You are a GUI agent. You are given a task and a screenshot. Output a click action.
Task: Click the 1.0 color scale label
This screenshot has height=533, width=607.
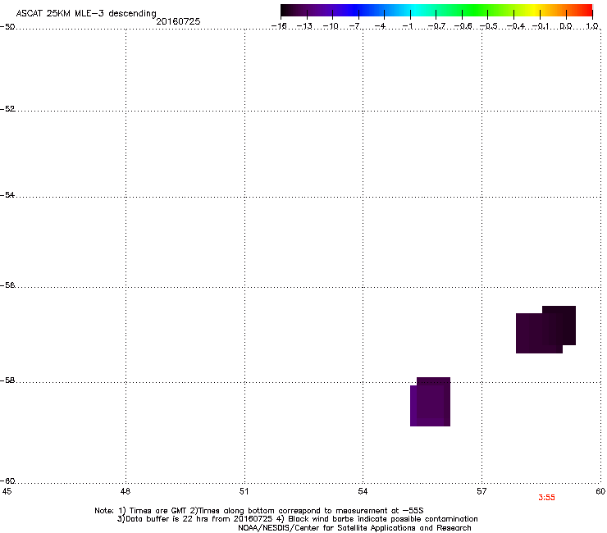pos(592,26)
